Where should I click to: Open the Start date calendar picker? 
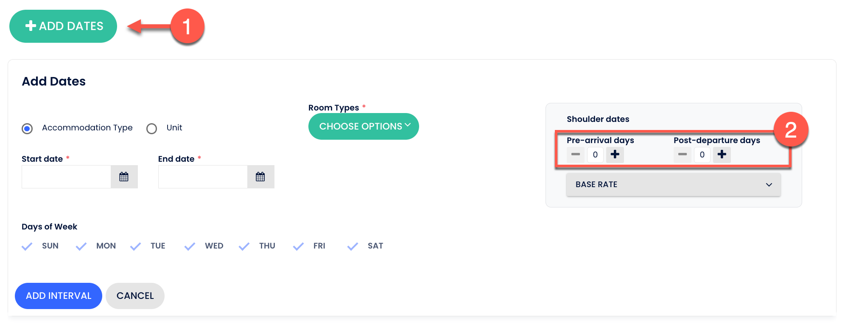click(x=124, y=177)
